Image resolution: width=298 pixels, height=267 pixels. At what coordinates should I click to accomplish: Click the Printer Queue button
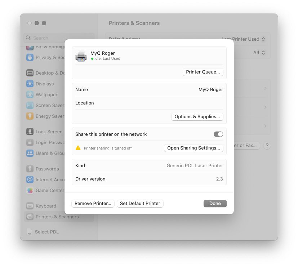pos(203,72)
